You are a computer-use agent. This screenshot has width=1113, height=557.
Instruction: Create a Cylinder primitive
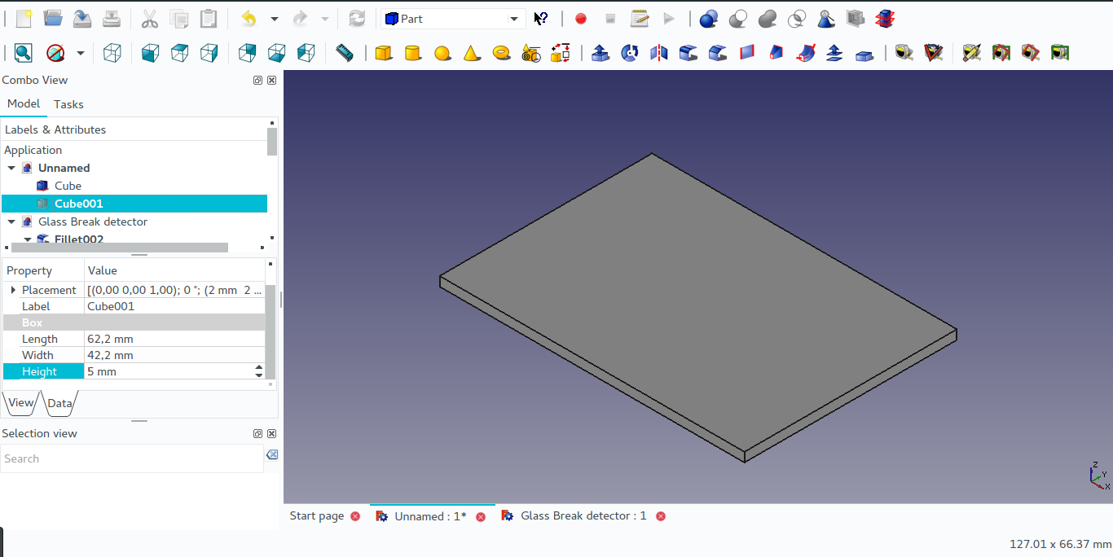(x=412, y=53)
